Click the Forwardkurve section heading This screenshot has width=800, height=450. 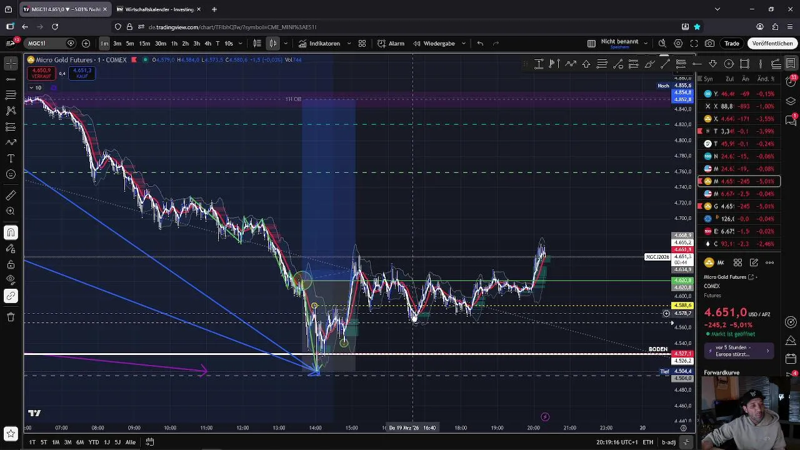click(x=721, y=372)
